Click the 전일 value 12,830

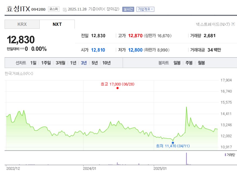(98, 36)
